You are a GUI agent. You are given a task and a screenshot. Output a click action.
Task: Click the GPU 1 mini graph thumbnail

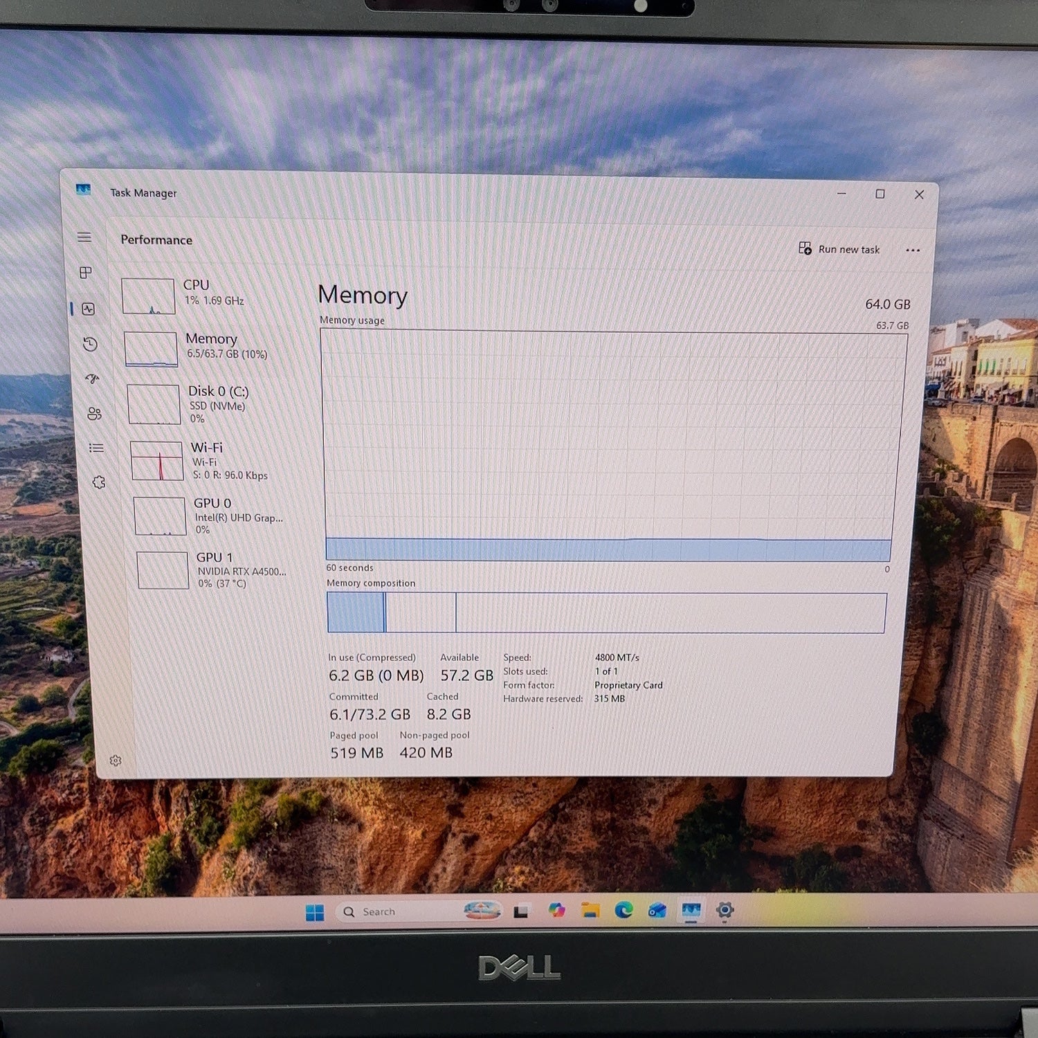tap(163, 570)
